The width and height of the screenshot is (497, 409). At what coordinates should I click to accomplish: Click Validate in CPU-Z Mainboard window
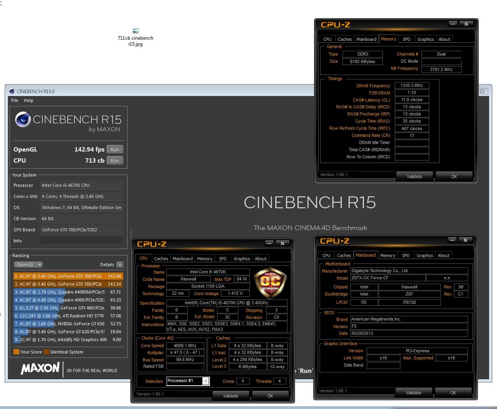[x=413, y=393]
